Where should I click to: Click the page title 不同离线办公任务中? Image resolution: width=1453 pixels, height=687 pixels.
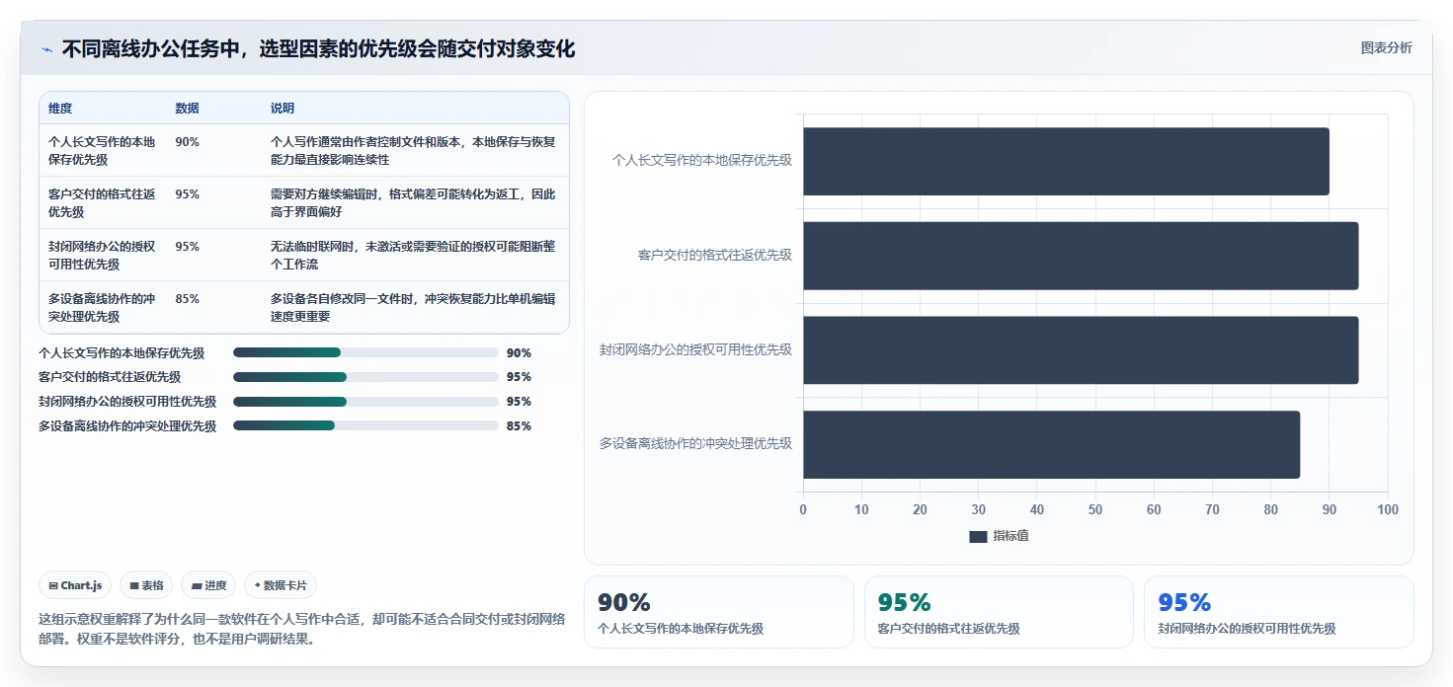tap(318, 48)
